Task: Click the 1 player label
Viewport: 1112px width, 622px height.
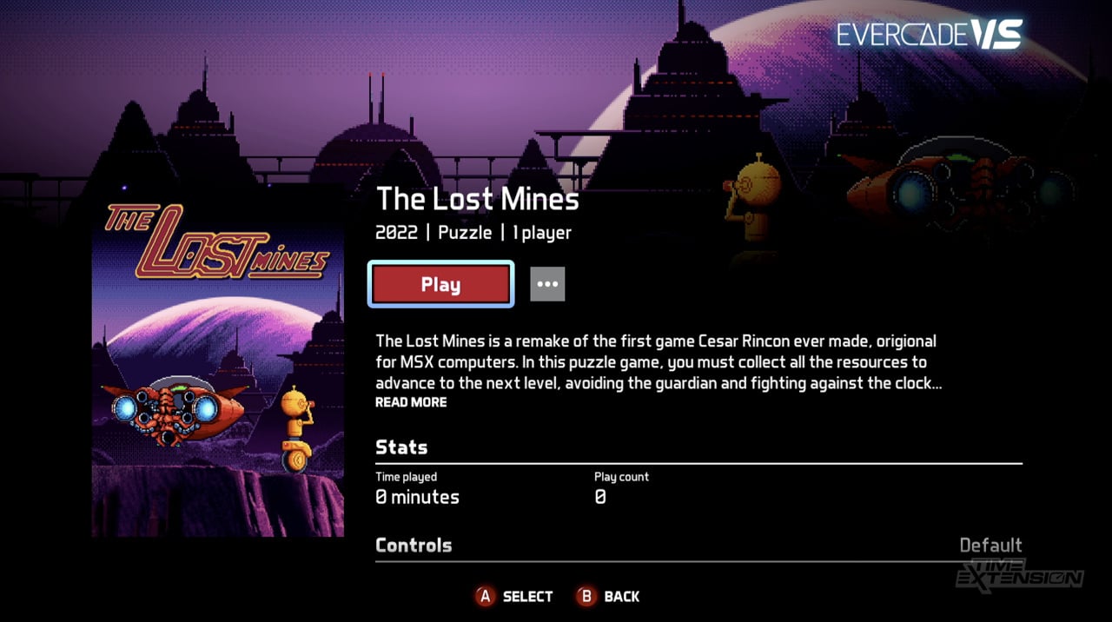Action: [x=542, y=233]
